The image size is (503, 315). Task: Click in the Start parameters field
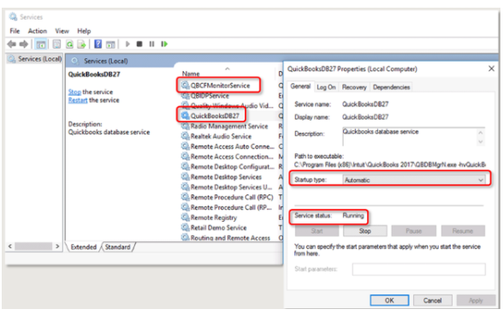418,269
